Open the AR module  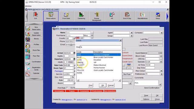tap(112, 16)
